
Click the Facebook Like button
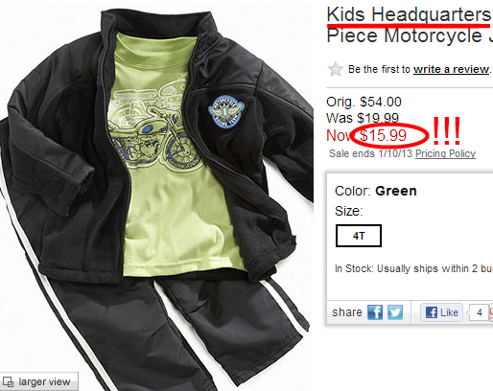[441, 312]
